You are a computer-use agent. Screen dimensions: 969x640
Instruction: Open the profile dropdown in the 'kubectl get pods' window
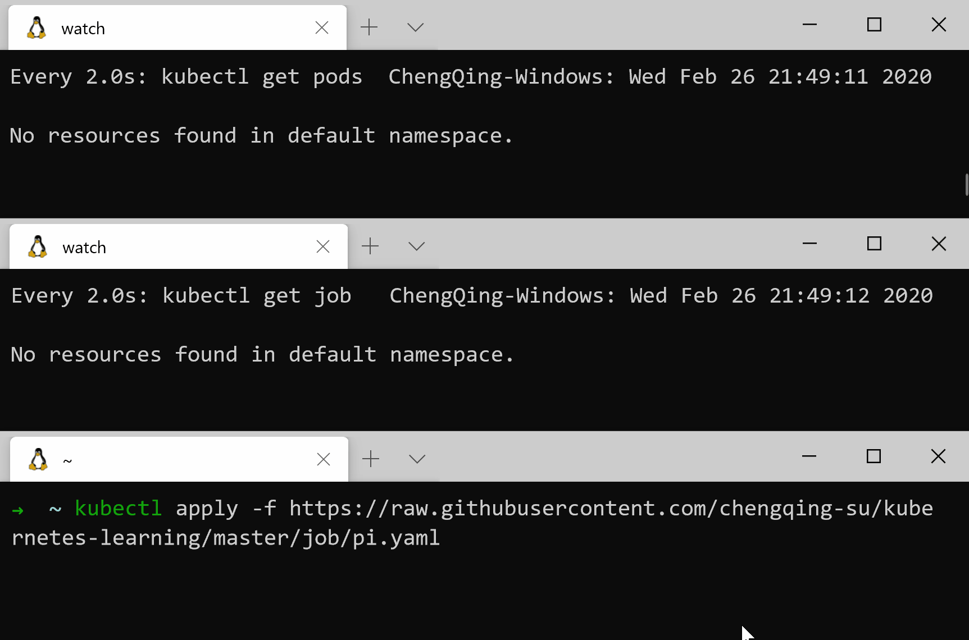pos(415,27)
